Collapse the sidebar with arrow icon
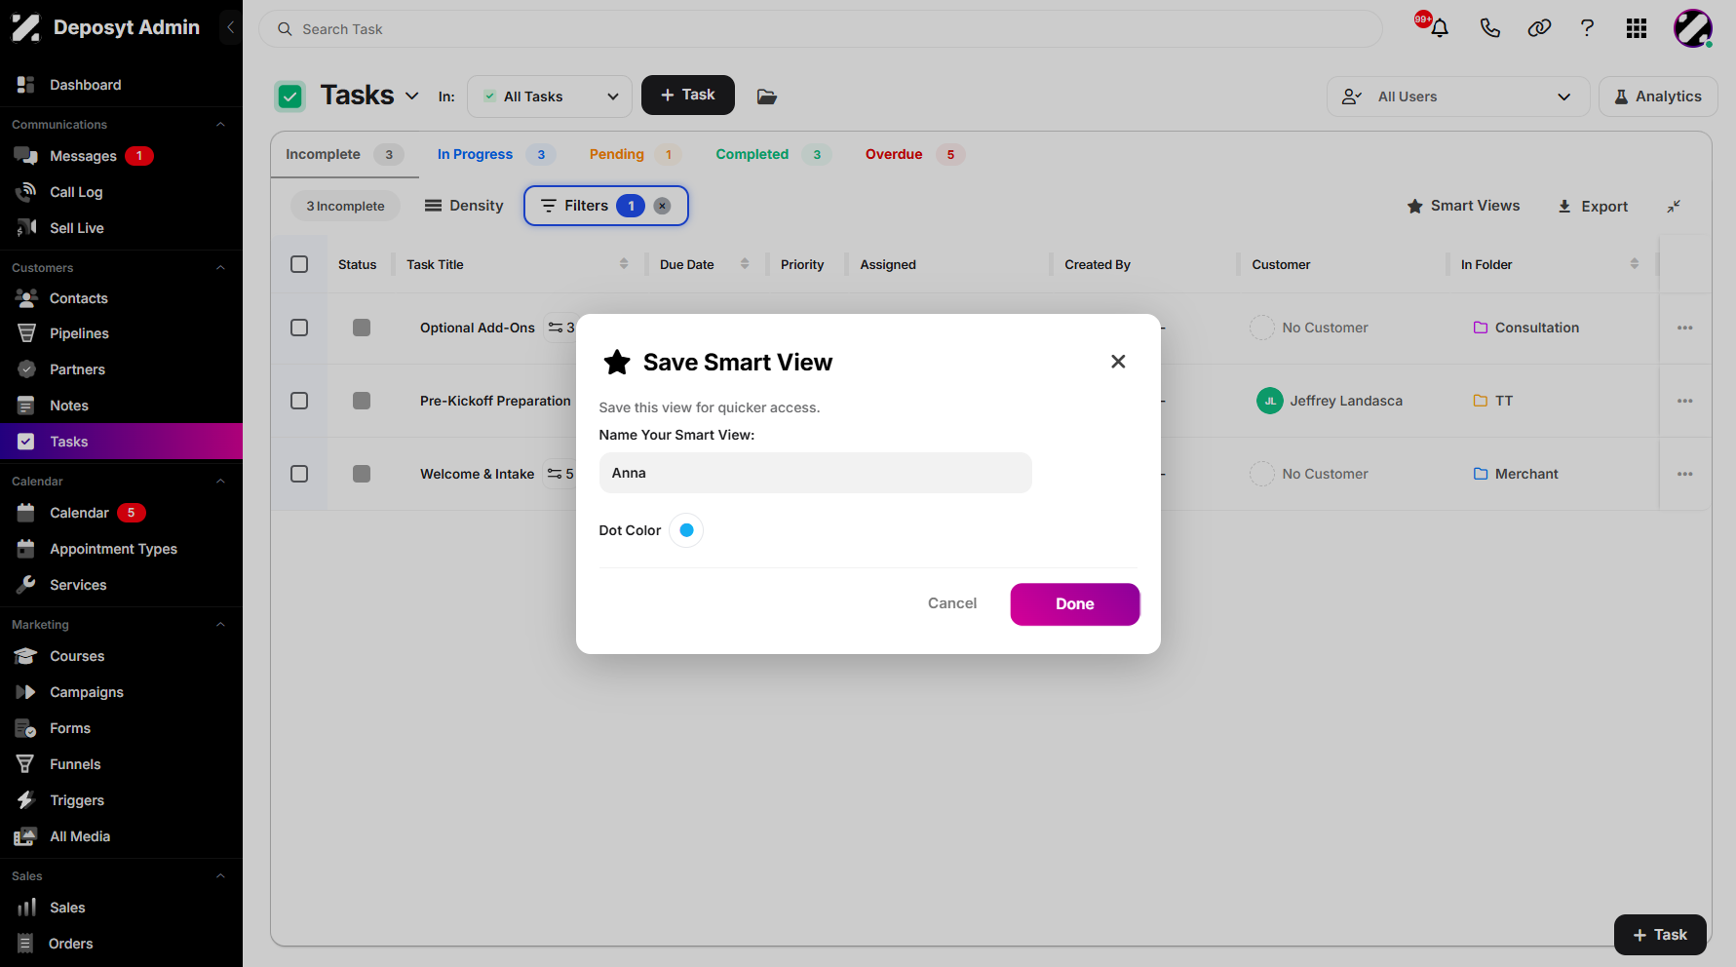Image resolution: width=1736 pixels, height=967 pixels. 231,27
